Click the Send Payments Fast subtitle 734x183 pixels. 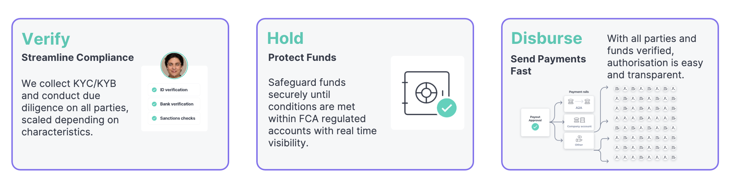coord(548,65)
